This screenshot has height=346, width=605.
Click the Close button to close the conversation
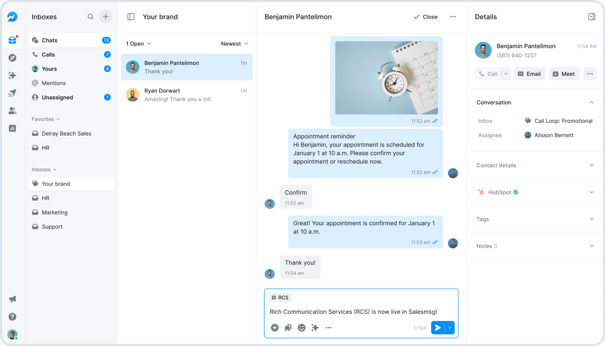coord(426,16)
